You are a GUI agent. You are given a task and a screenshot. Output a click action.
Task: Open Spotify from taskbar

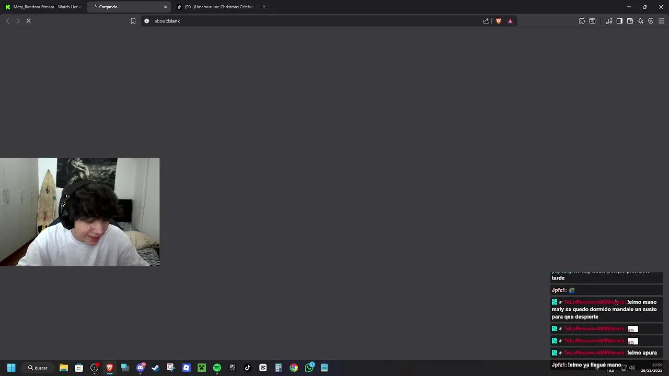coord(217,368)
